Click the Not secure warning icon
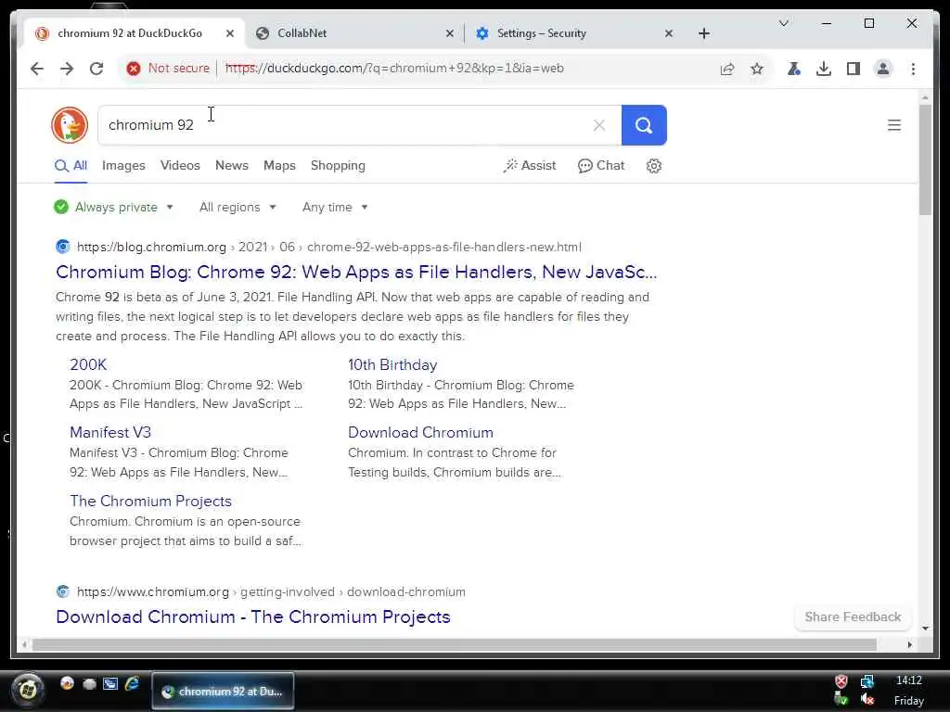The image size is (950, 712). 134,69
